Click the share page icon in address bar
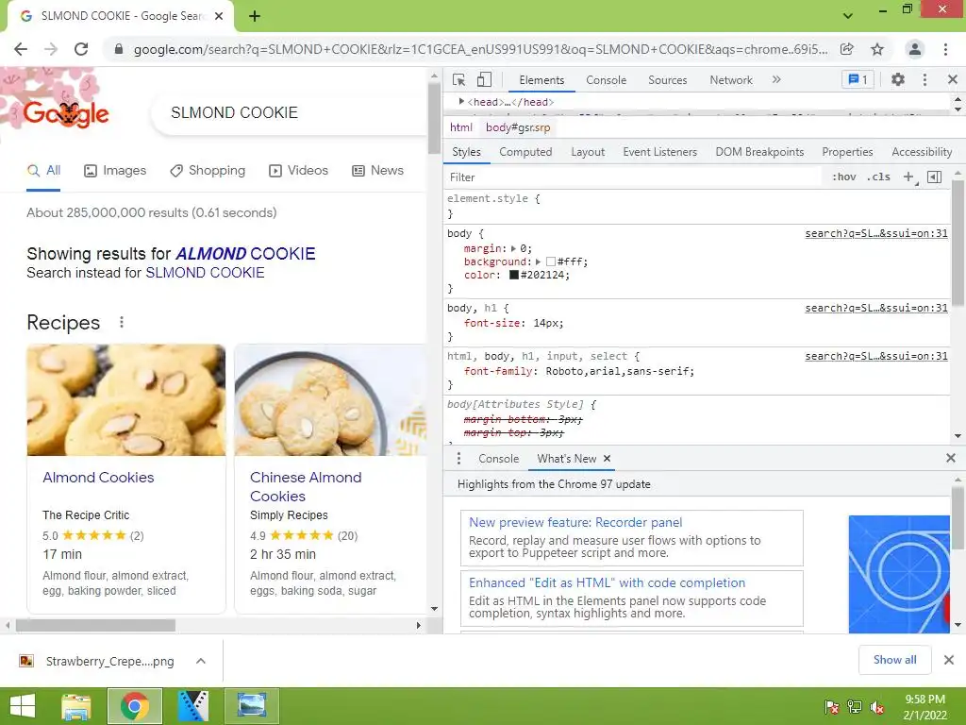Viewport: 966px width, 725px height. (x=847, y=49)
